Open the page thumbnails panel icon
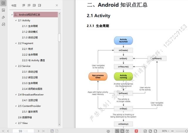 coord(3,10)
